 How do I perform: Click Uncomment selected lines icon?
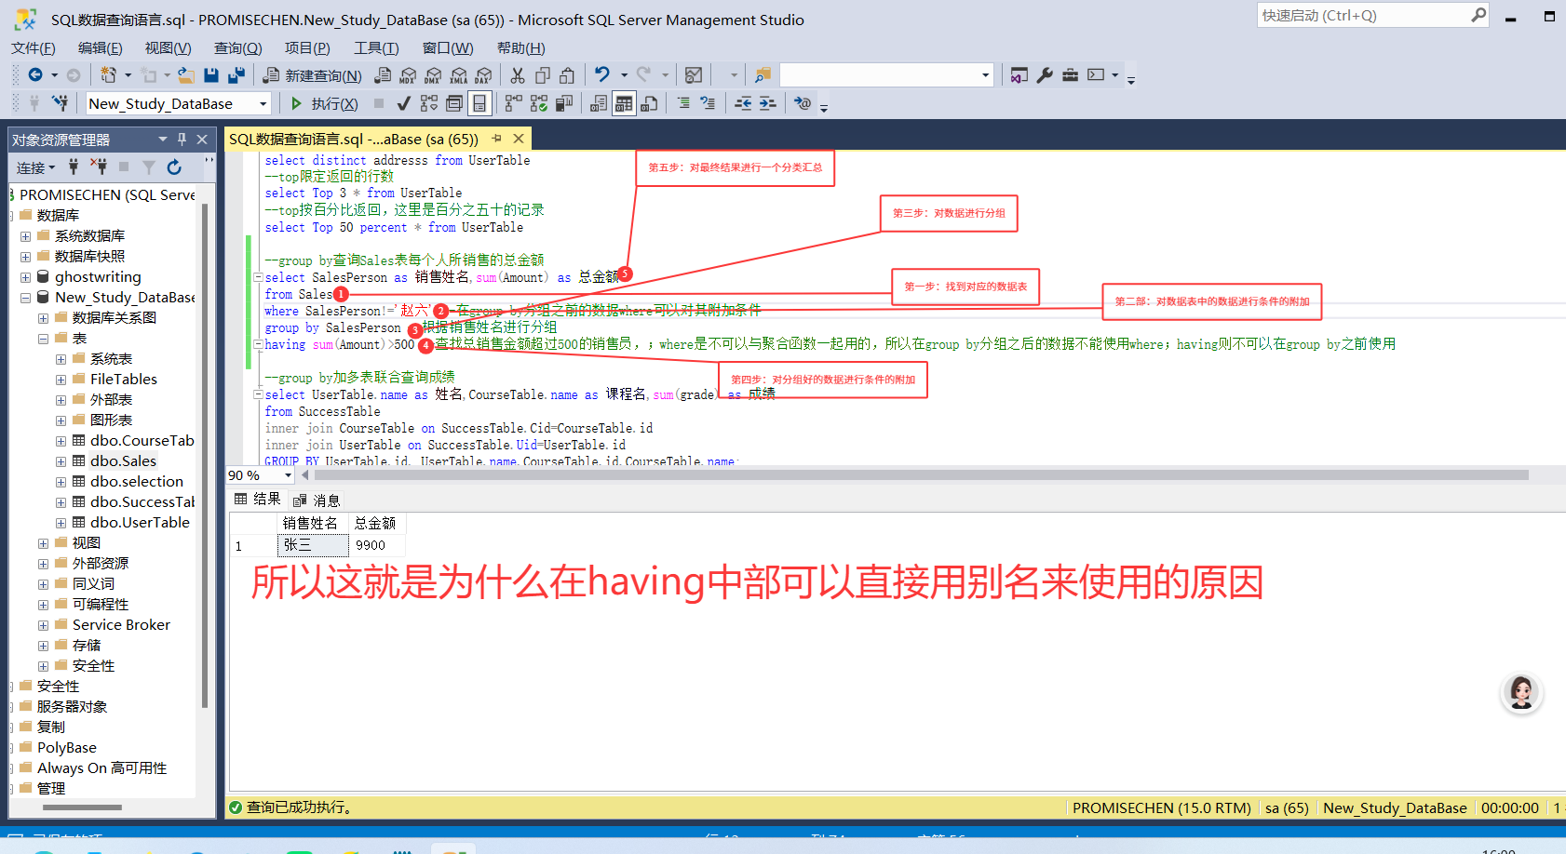click(709, 103)
